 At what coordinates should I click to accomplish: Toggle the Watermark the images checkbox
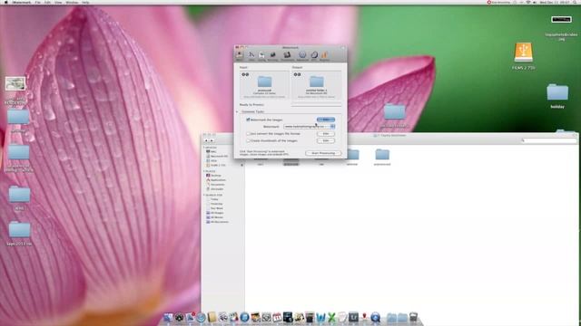(248, 120)
